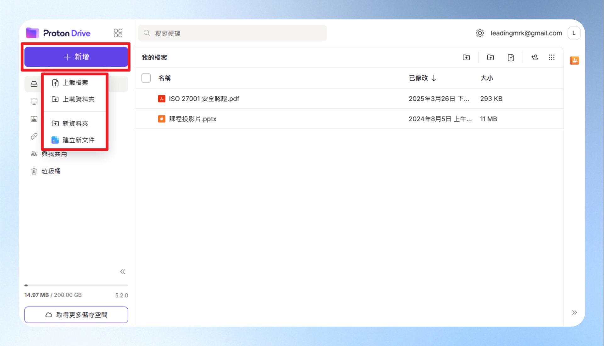Open My files inbox icon in sidebar

pos(34,84)
